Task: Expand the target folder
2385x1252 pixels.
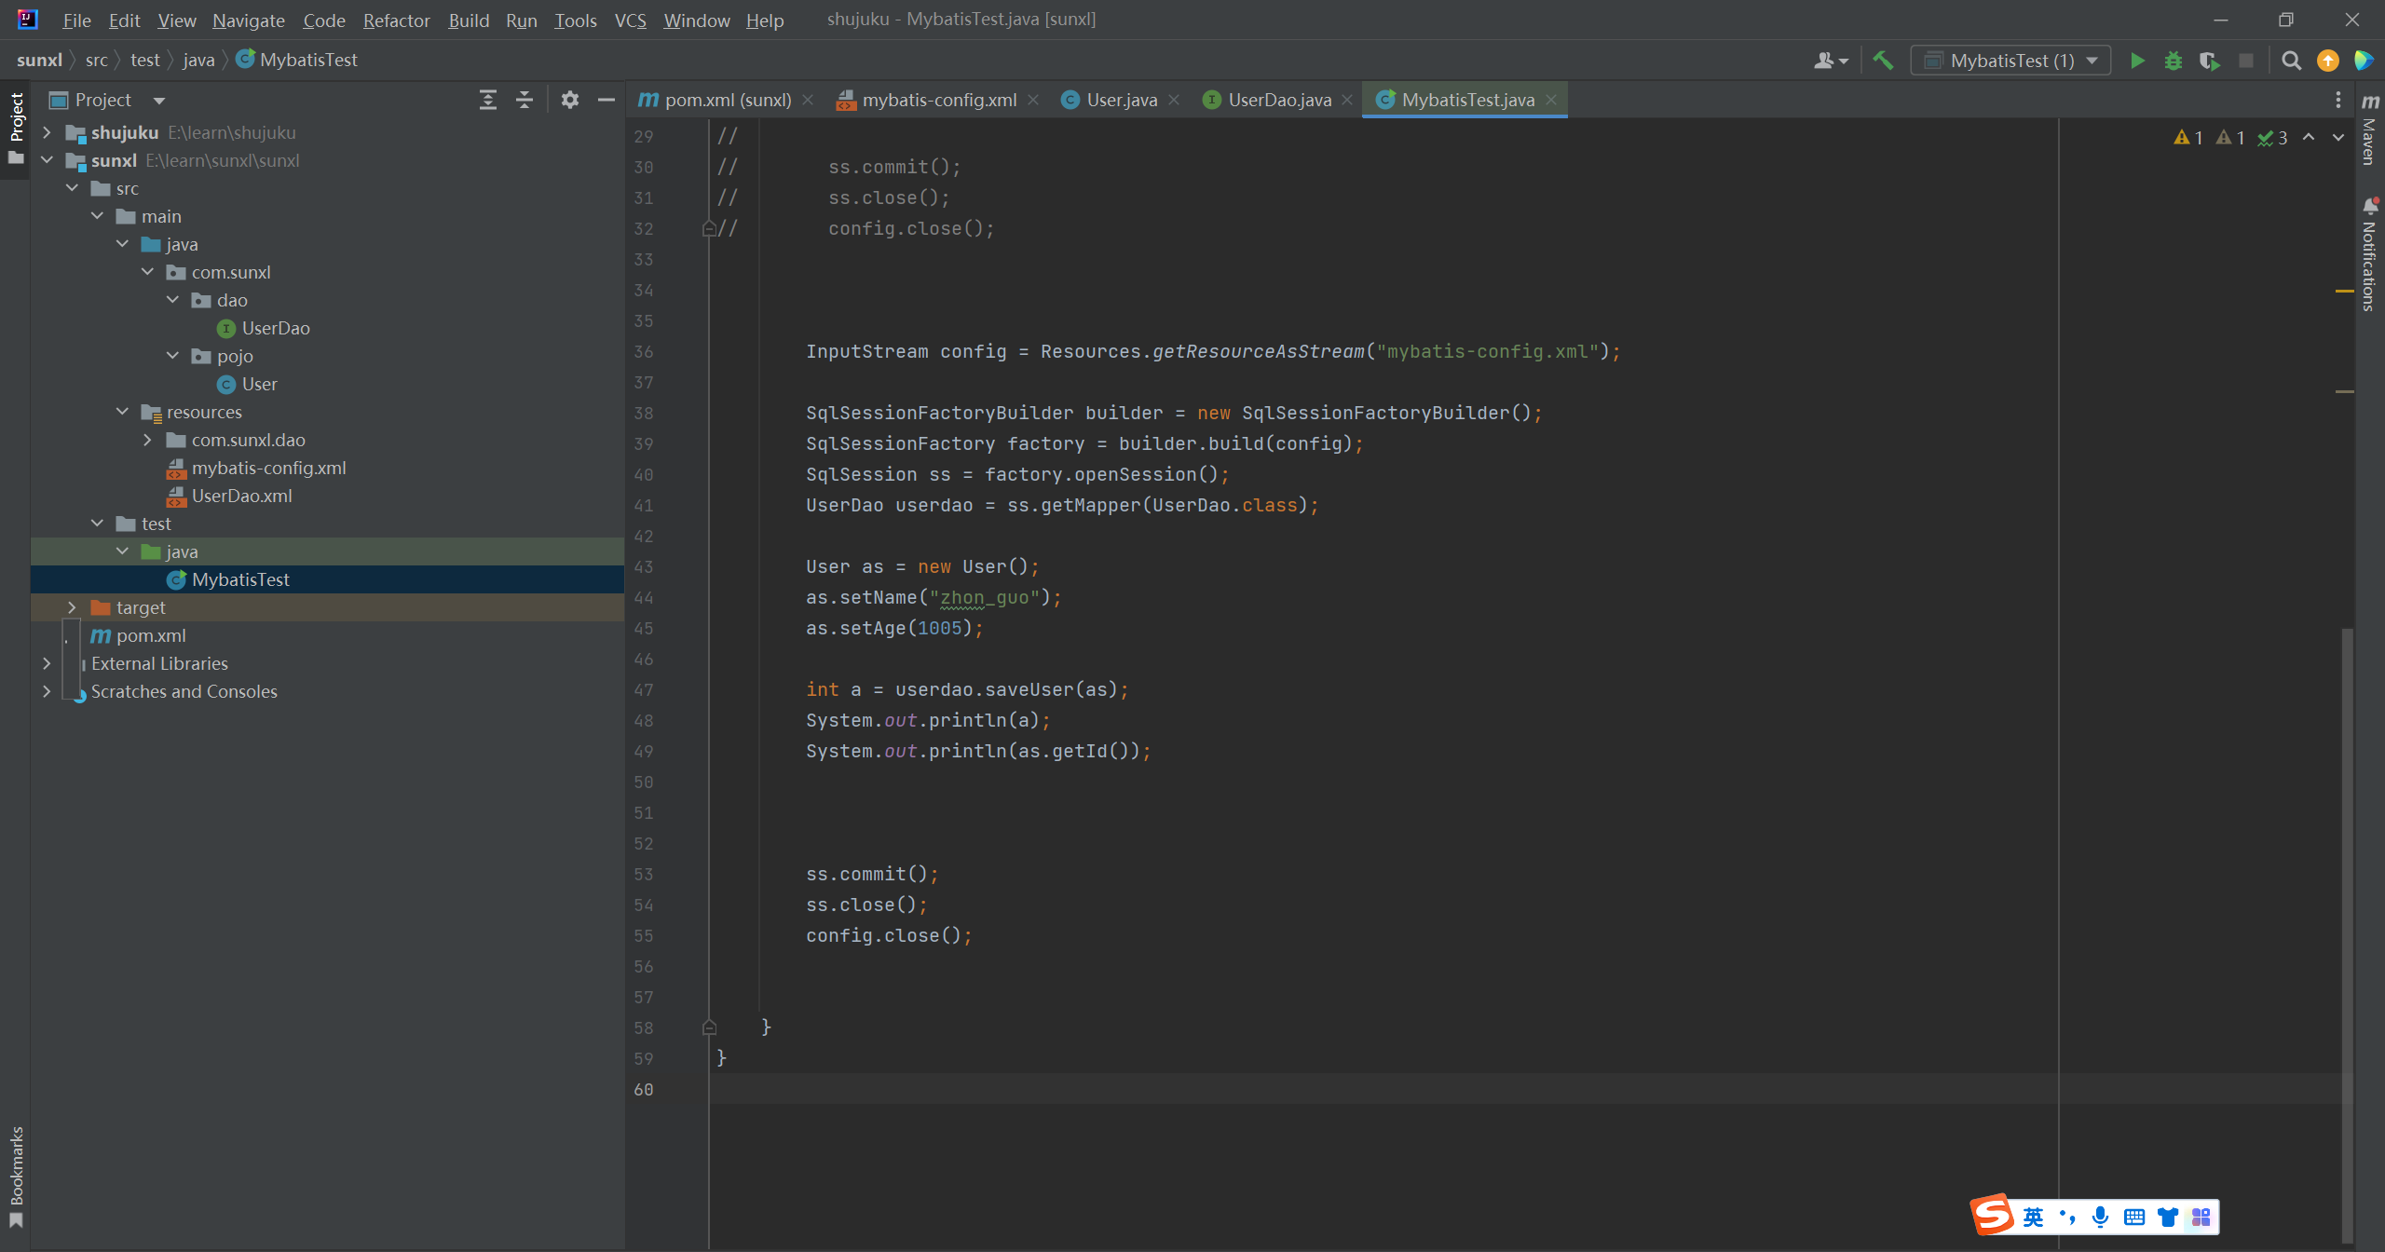Action: 72,607
